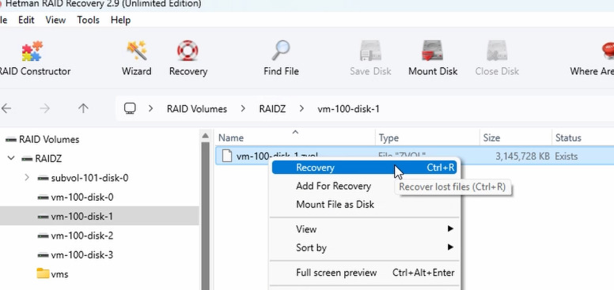Image resolution: width=614 pixels, height=290 pixels.
Task: Select Full screen preview option
Action: (x=364, y=273)
